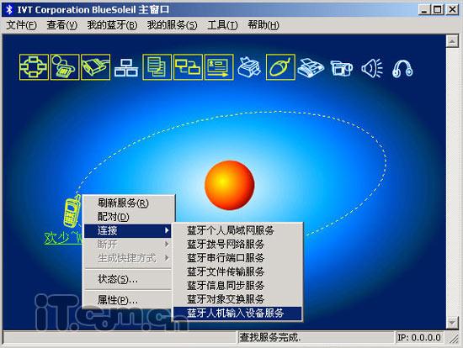This screenshot has height=348, width=463.
Task: Expand the disabled 断开 submenu entry
Action: [128, 245]
